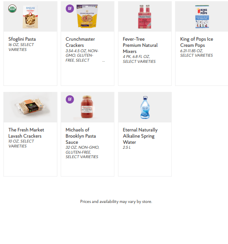228x244 pixels.
Task: Select The Fresh Market Lavash Crackers title
Action: [26, 133]
